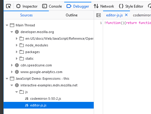Collapse interactive-examples.mdn.mozilla.net node
Screen dimensions: 151x114
pyautogui.click(x=12, y=85)
